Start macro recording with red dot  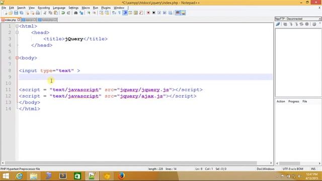[148, 13]
